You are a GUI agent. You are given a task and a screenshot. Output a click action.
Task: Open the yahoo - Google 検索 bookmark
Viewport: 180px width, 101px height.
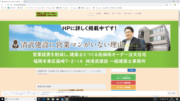coord(102,8)
